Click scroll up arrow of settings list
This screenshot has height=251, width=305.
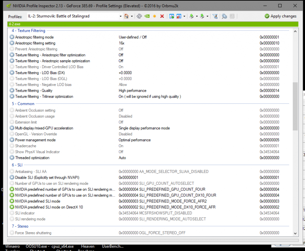(295, 31)
